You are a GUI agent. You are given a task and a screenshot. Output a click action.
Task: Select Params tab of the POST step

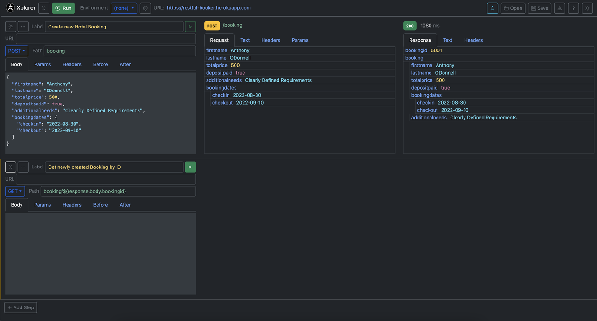pyautogui.click(x=42, y=64)
